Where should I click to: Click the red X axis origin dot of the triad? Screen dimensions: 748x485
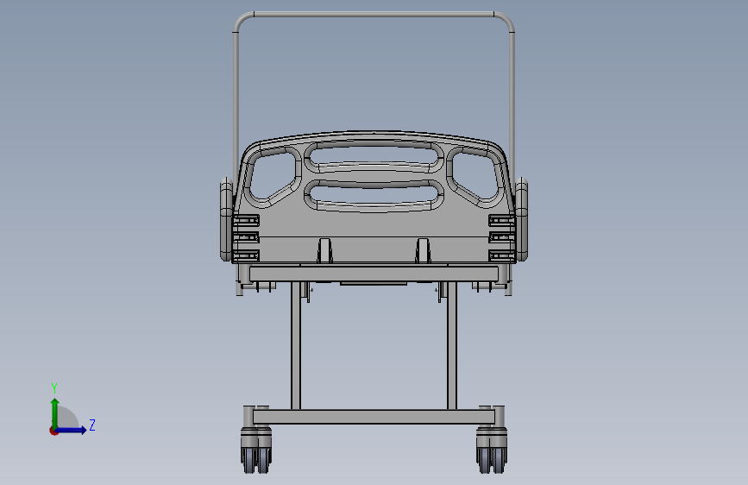click(53, 431)
